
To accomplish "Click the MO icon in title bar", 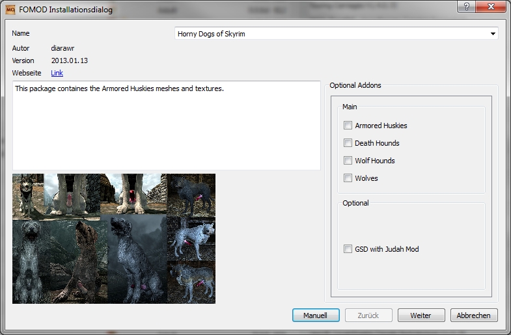I will 10,10.
